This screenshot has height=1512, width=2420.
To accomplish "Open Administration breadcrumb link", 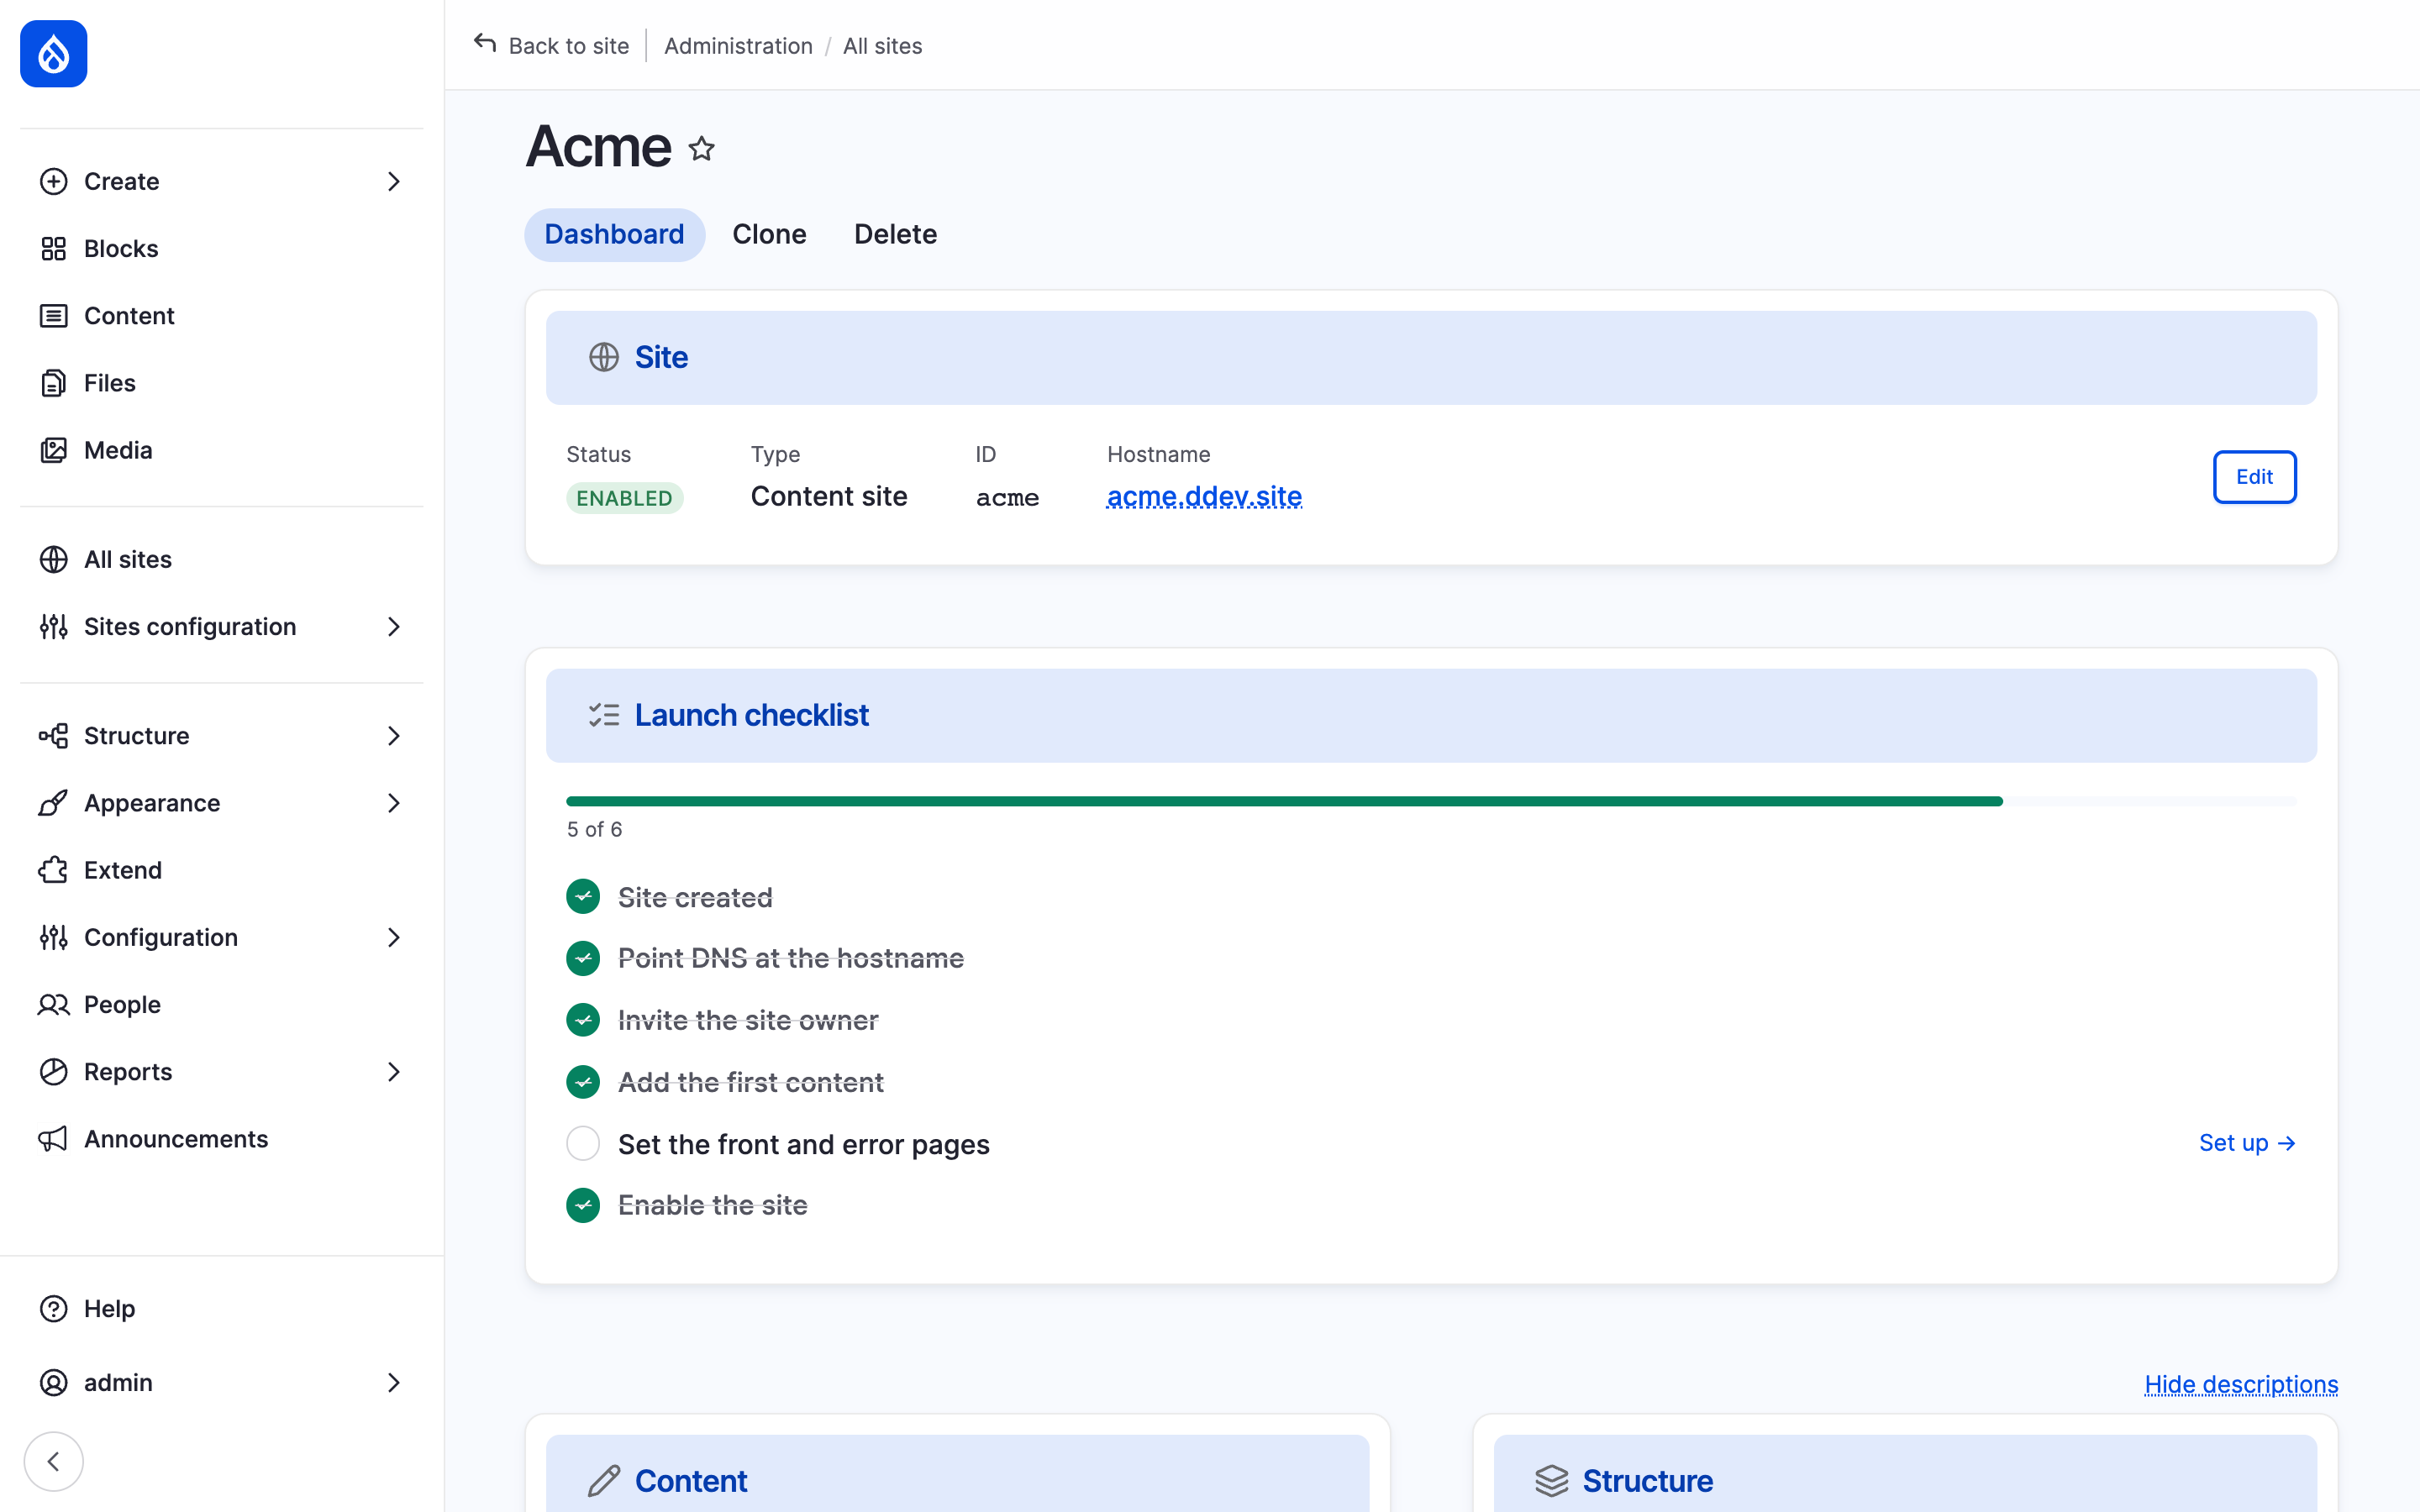I will (x=738, y=46).
